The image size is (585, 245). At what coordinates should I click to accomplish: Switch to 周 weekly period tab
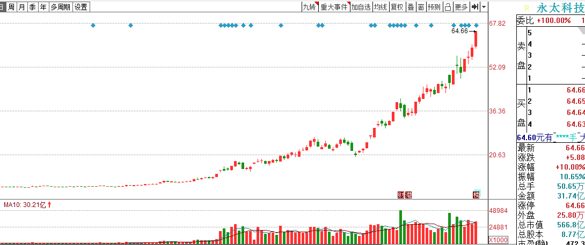pyautogui.click(x=11, y=7)
